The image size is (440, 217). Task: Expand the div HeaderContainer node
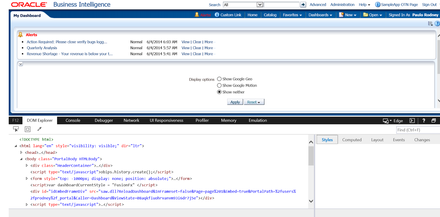(27, 165)
